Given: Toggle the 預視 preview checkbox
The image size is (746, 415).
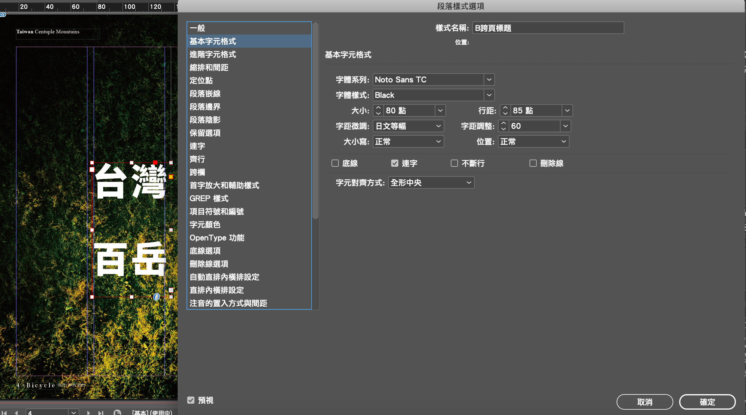Looking at the screenshot, I should 191,400.
